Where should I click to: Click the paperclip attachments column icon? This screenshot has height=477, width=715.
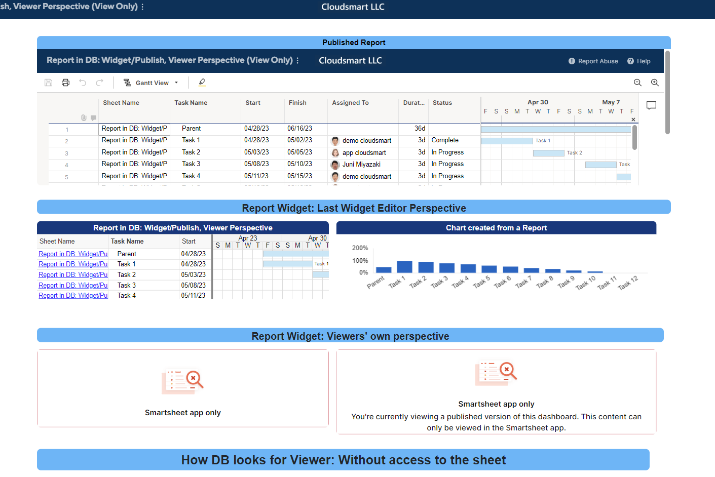84,118
